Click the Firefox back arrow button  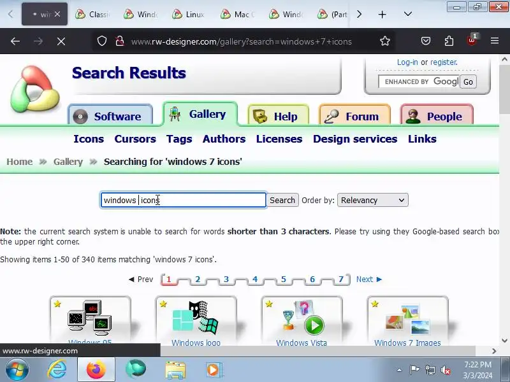[15, 41]
